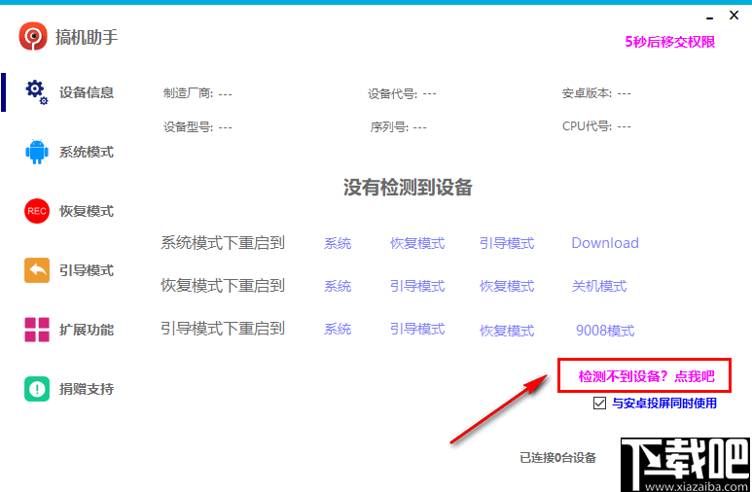
Task: Minimize the 搞机助手 window
Action: click(x=710, y=17)
